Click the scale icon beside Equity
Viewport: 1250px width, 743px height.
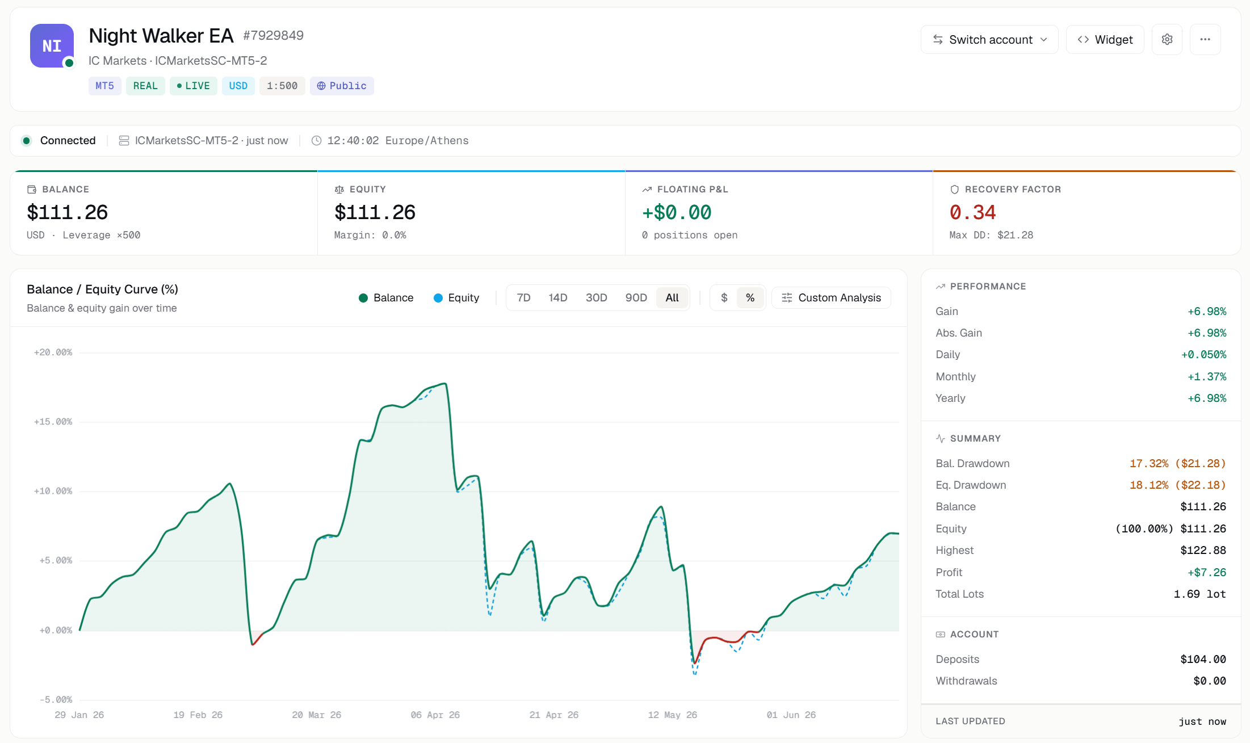(339, 190)
